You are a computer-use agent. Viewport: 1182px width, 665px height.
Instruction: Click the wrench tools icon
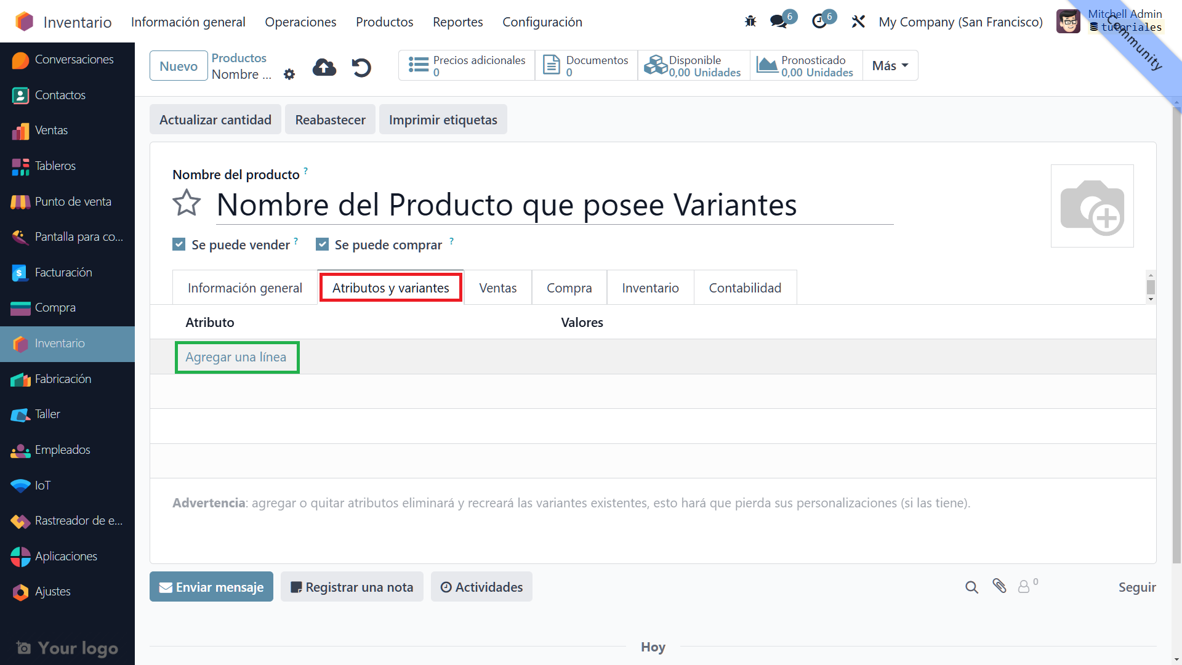(858, 22)
